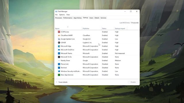Click the Nearby Share icon
The width and height of the screenshot is (184, 103).
pos(59,60)
